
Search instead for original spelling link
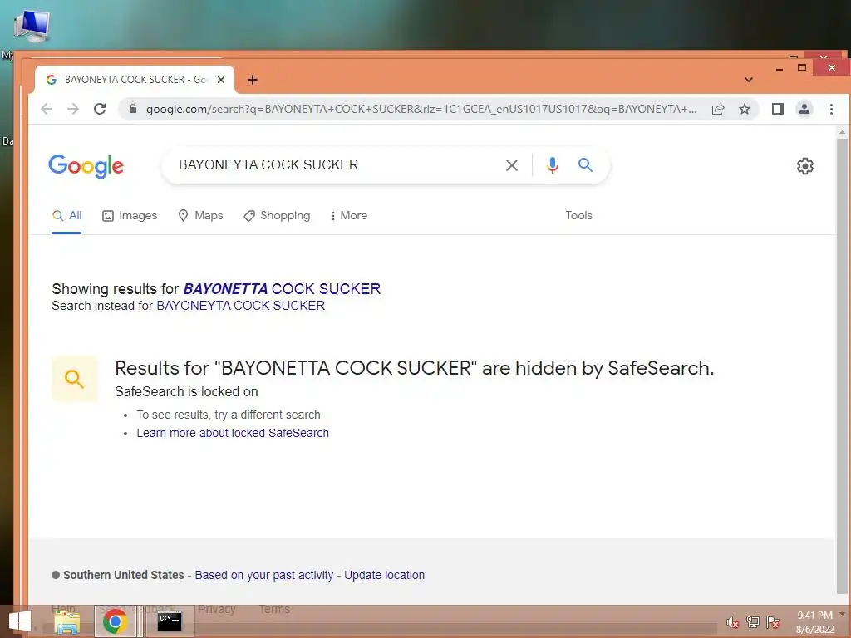pyautogui.click(x=240, y=306)
